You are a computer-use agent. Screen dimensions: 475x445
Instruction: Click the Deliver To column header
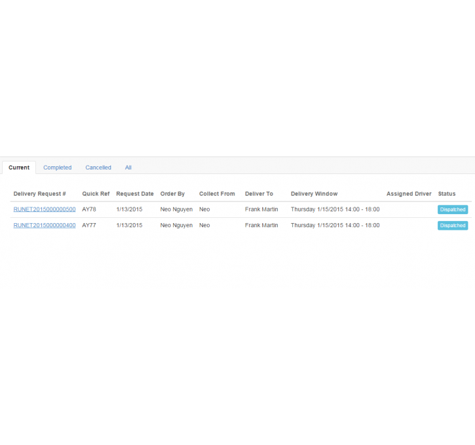(259, 194)
